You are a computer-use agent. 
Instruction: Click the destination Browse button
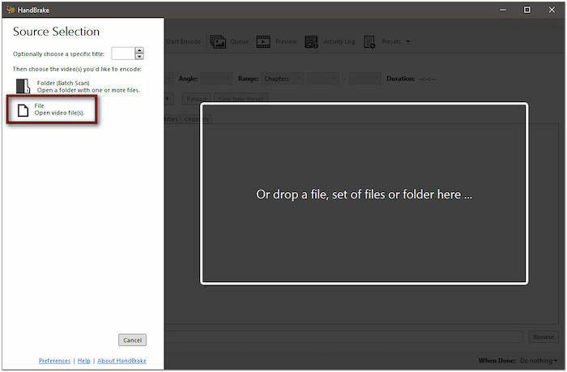click(544, 337)
